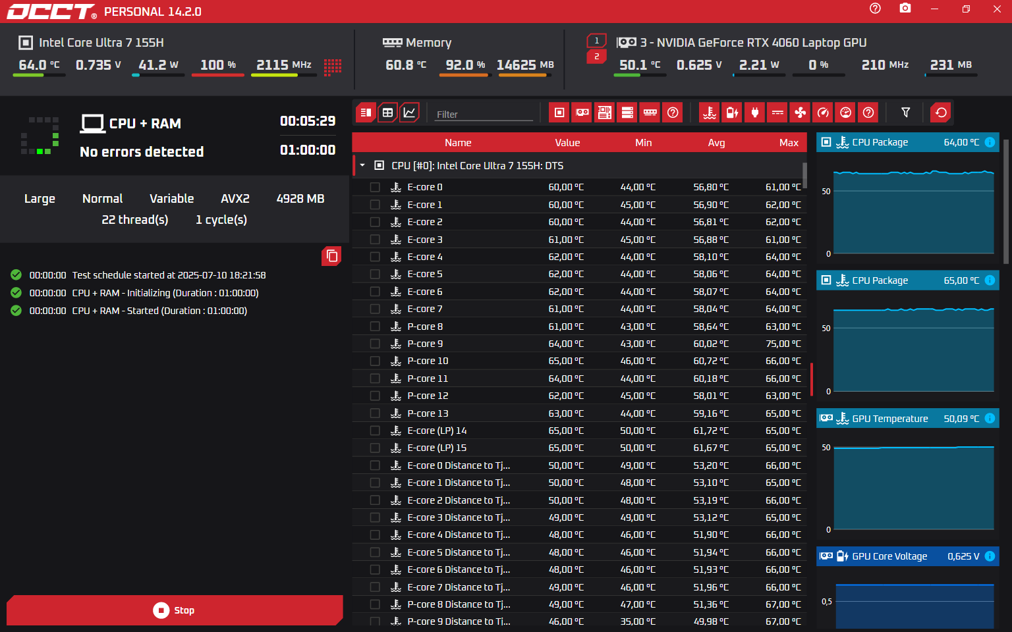Toggle the motherboard sensor filter icon
1012x632 pixels.
[605, 113]
